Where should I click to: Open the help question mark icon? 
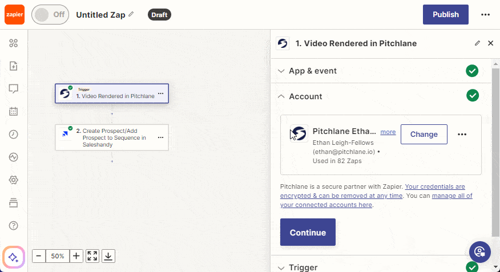tap(13, 225)
